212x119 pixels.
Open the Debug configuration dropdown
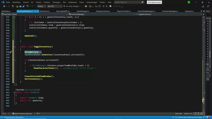41,6
